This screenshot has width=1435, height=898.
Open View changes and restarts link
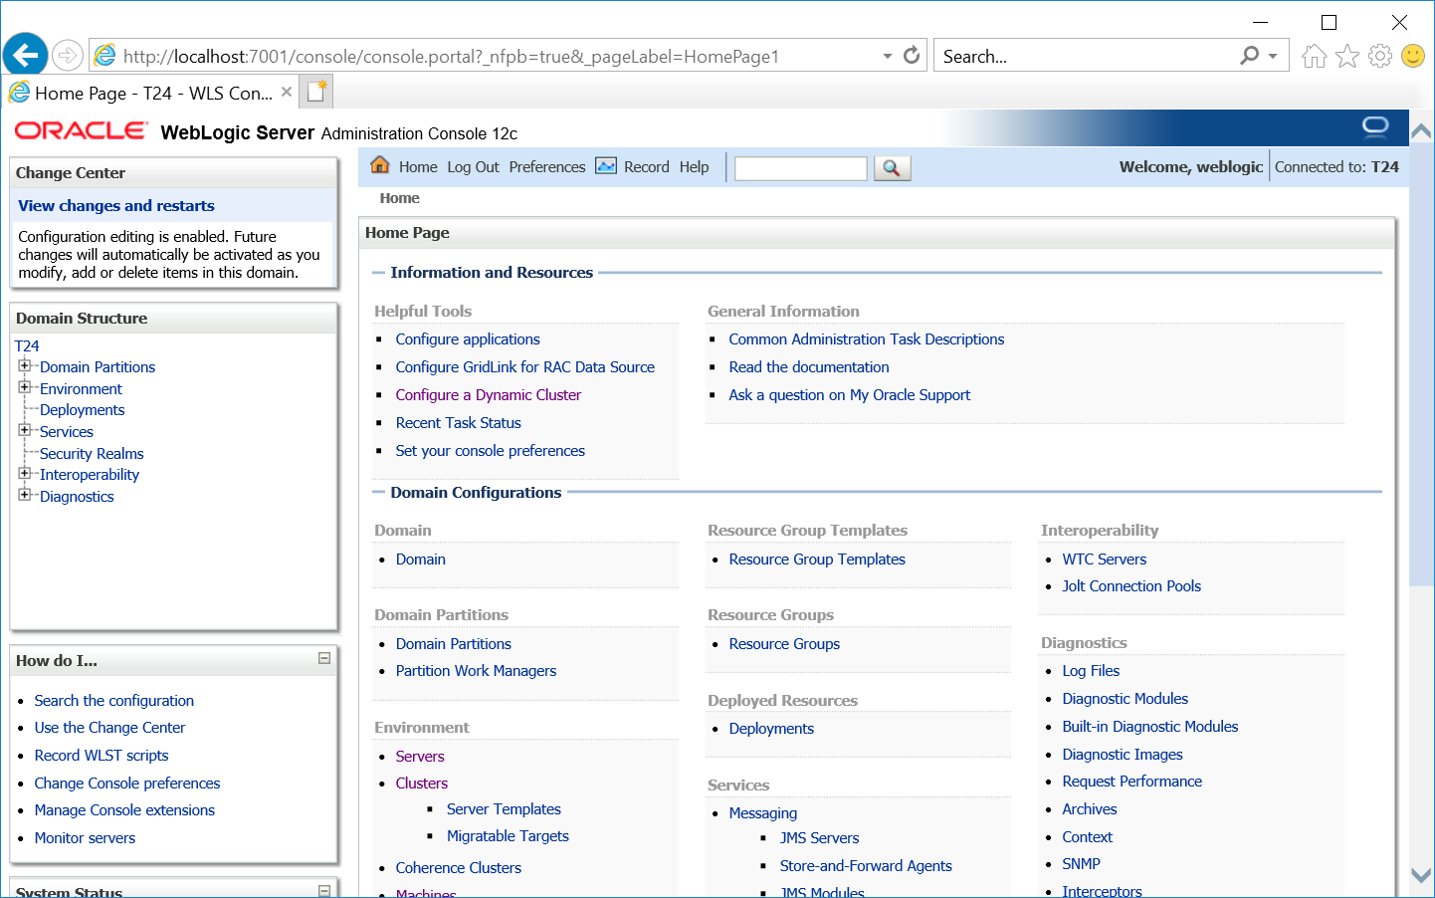pyautogui.click(x=116, y=206)
